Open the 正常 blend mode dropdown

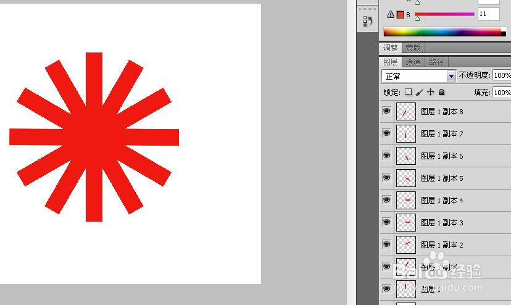[418, 76]
